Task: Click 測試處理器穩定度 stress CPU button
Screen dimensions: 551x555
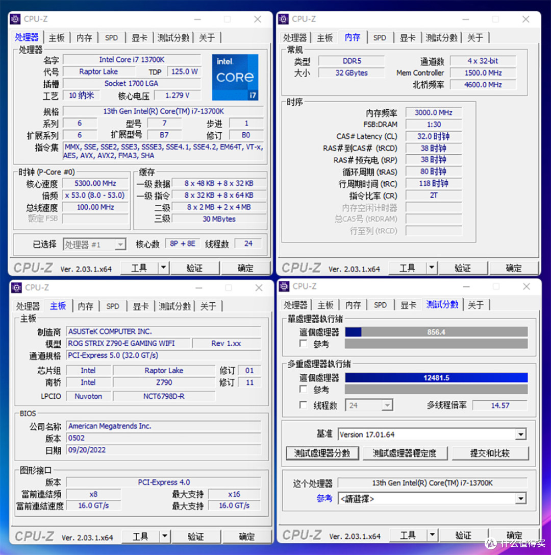Action: [x=405, y=453]
